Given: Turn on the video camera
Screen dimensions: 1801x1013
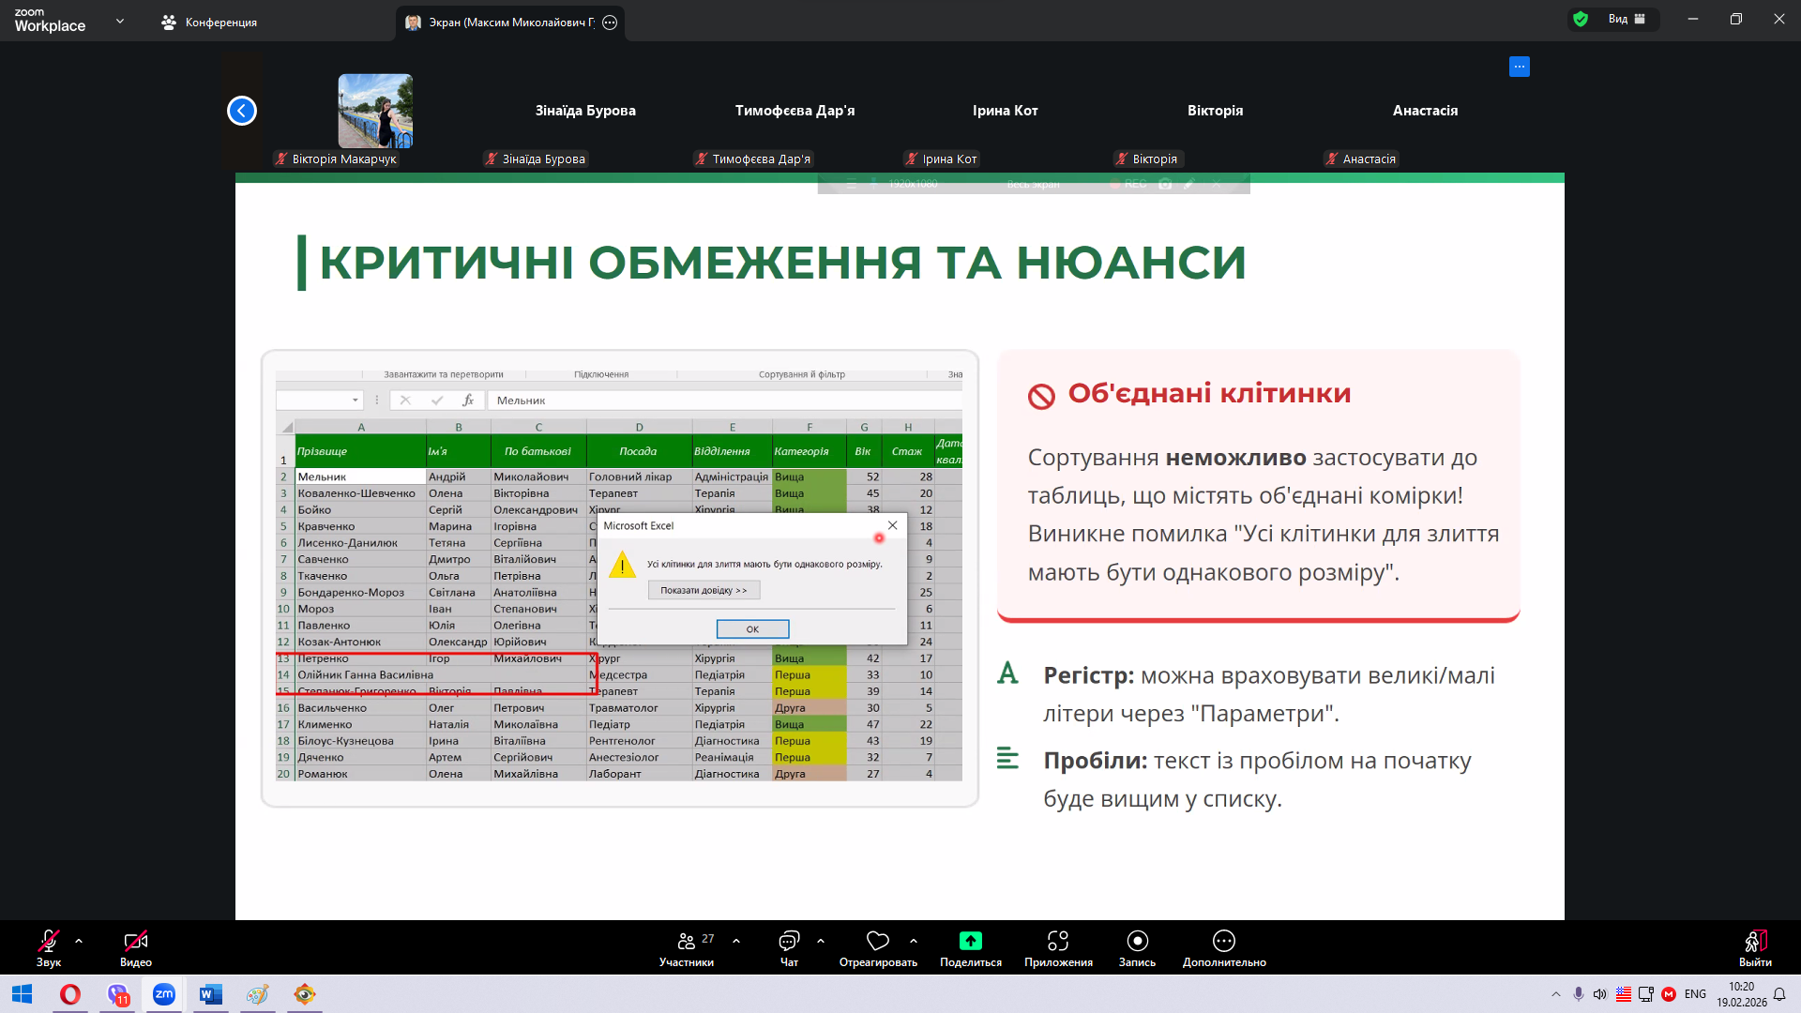Looking at the screenshot, I should [x=136, y=941].
